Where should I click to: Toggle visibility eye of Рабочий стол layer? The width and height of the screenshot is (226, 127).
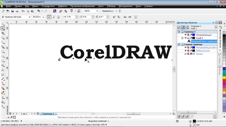pos(185,51)
